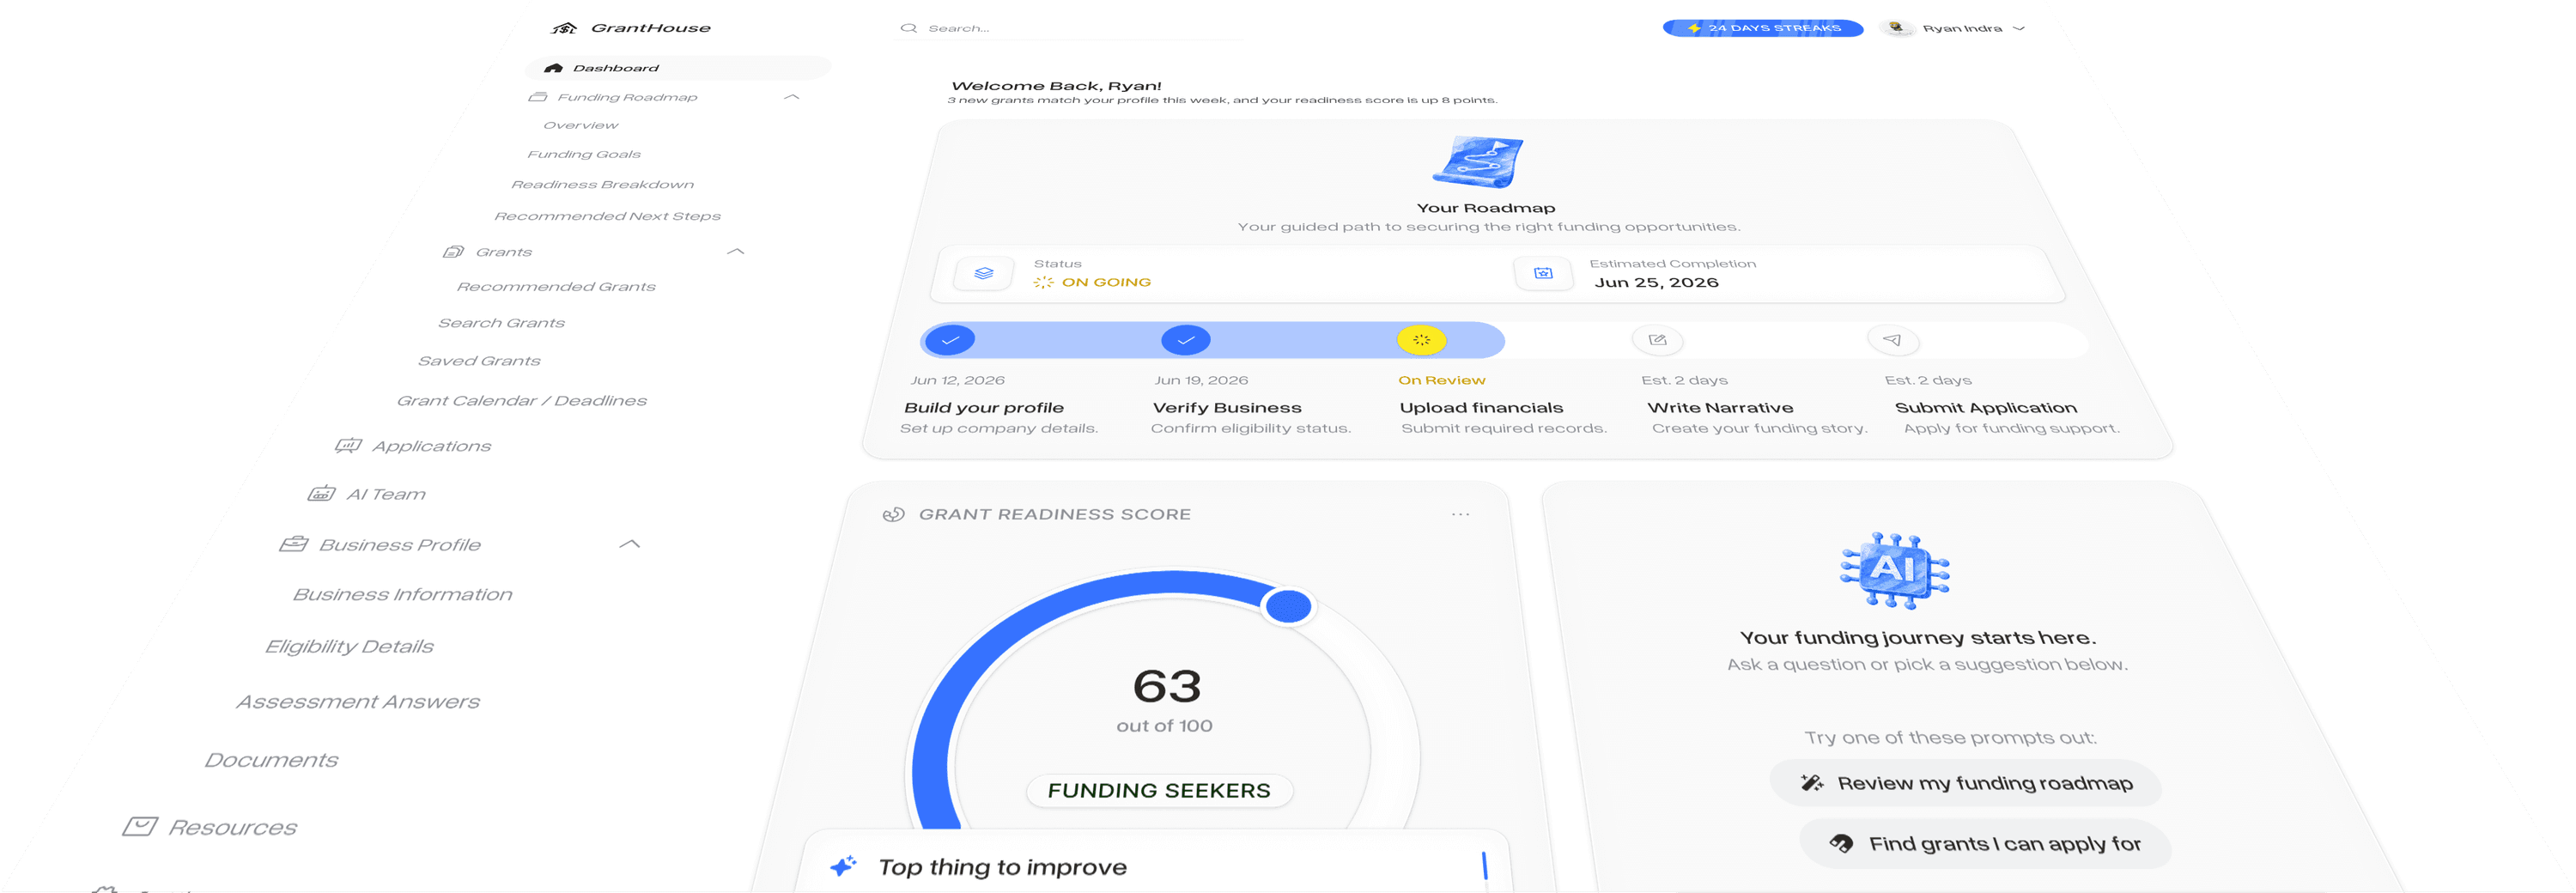Collapse the Funding Roadmap section chevron
The width and height of the screenshot is (2576, 893).
[x=792, y=97]
